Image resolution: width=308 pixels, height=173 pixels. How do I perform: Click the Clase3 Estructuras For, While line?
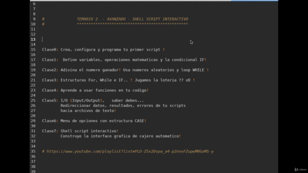pyautogui.click(x=118, y=80)
